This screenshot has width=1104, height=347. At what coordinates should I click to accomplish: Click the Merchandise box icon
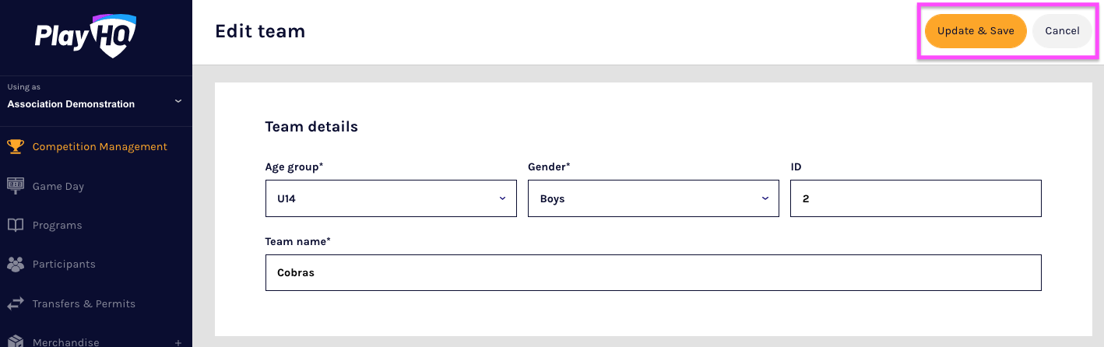click(16, 342)
